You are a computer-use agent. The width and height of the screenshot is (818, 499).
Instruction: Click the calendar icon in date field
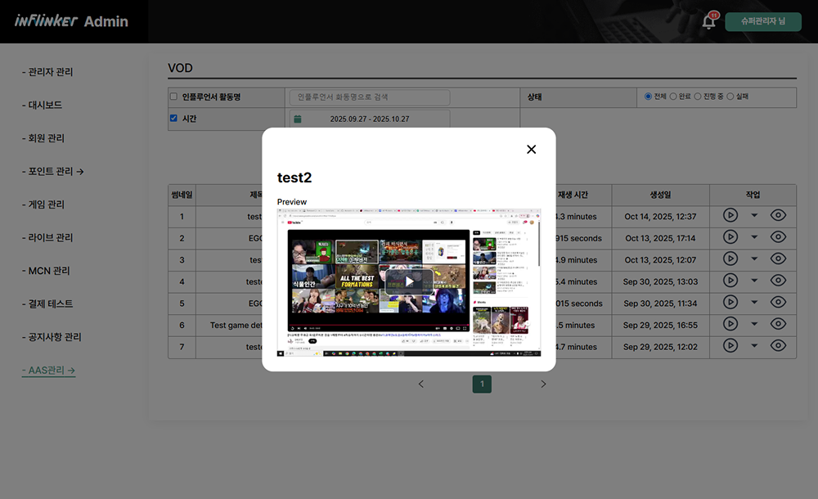(298, 119)
